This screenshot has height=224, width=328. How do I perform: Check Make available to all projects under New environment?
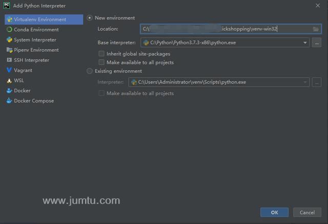click(101, 63)
